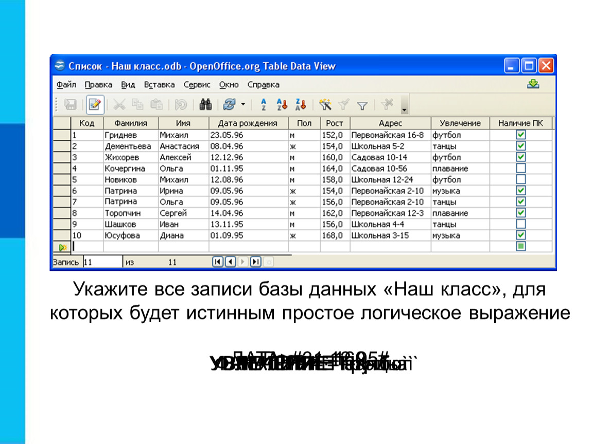592x444 pixels.
Task: Click the Фамилия column header
Action: [x=131, y=123]
